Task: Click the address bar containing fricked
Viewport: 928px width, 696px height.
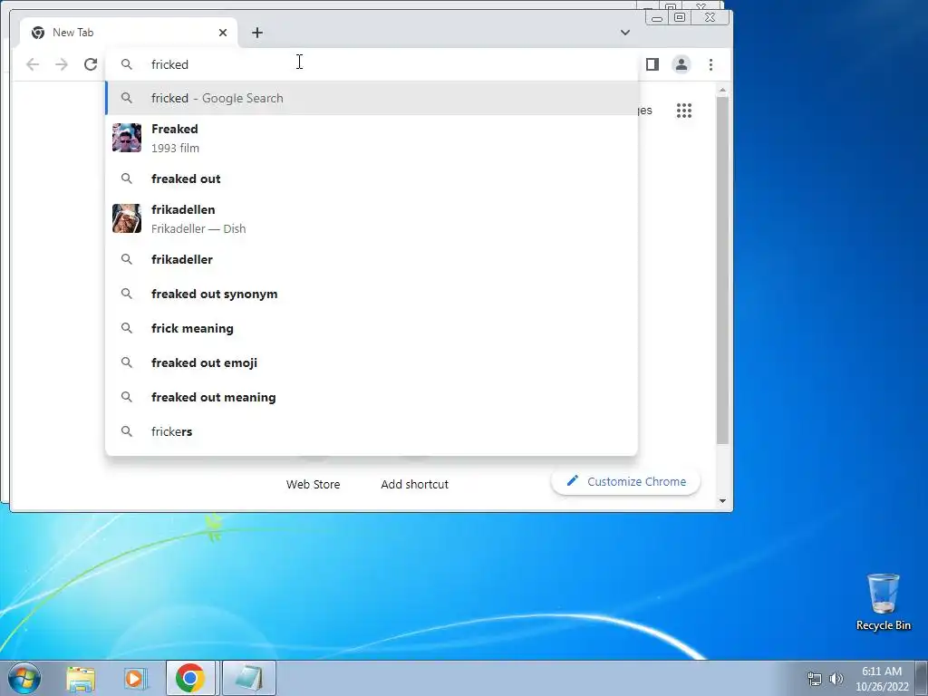Action: (372, 64)
